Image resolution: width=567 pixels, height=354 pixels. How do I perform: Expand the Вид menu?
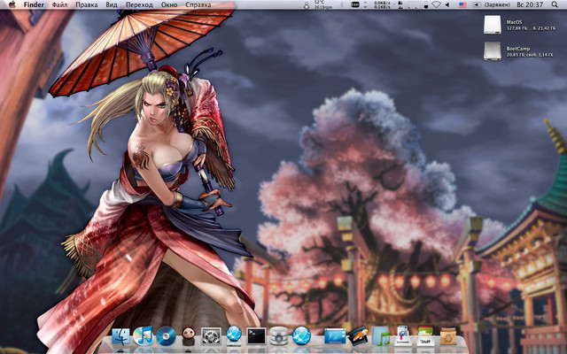coord(111,5)
